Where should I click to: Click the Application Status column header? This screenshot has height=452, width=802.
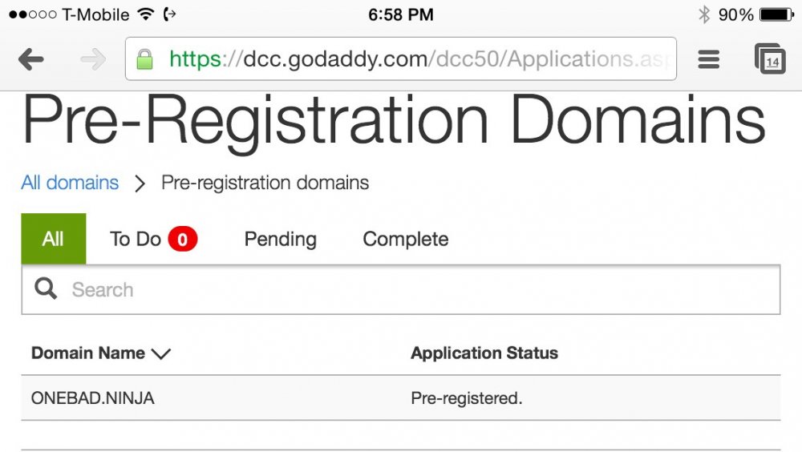(484, 353)
